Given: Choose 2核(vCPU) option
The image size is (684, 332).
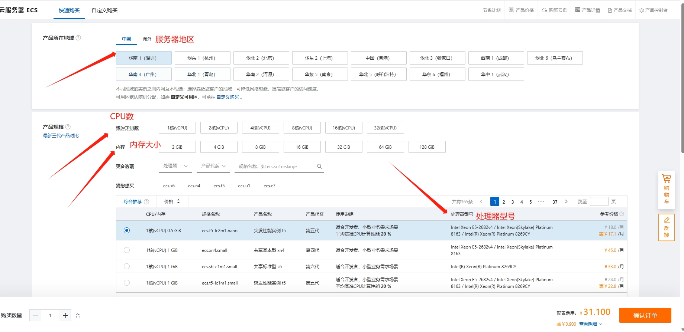Looking at the screenshot, I should (219, 128).
